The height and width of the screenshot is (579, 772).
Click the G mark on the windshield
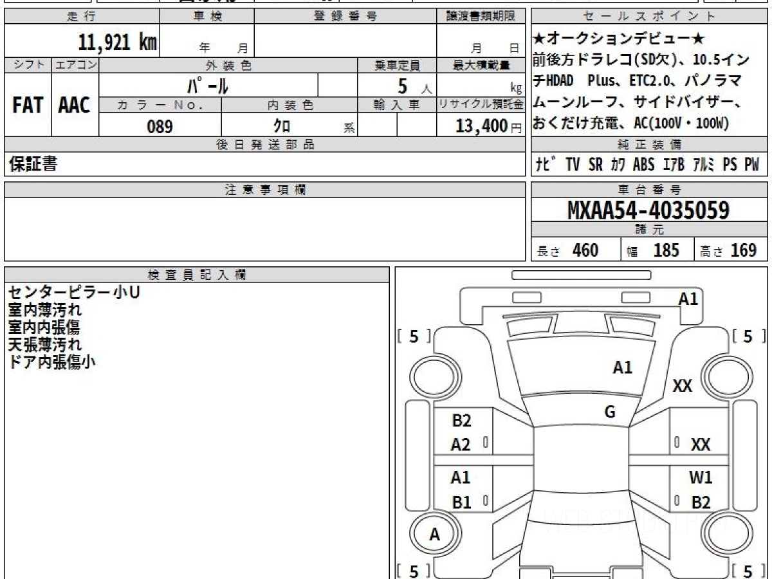click(610, 412)
